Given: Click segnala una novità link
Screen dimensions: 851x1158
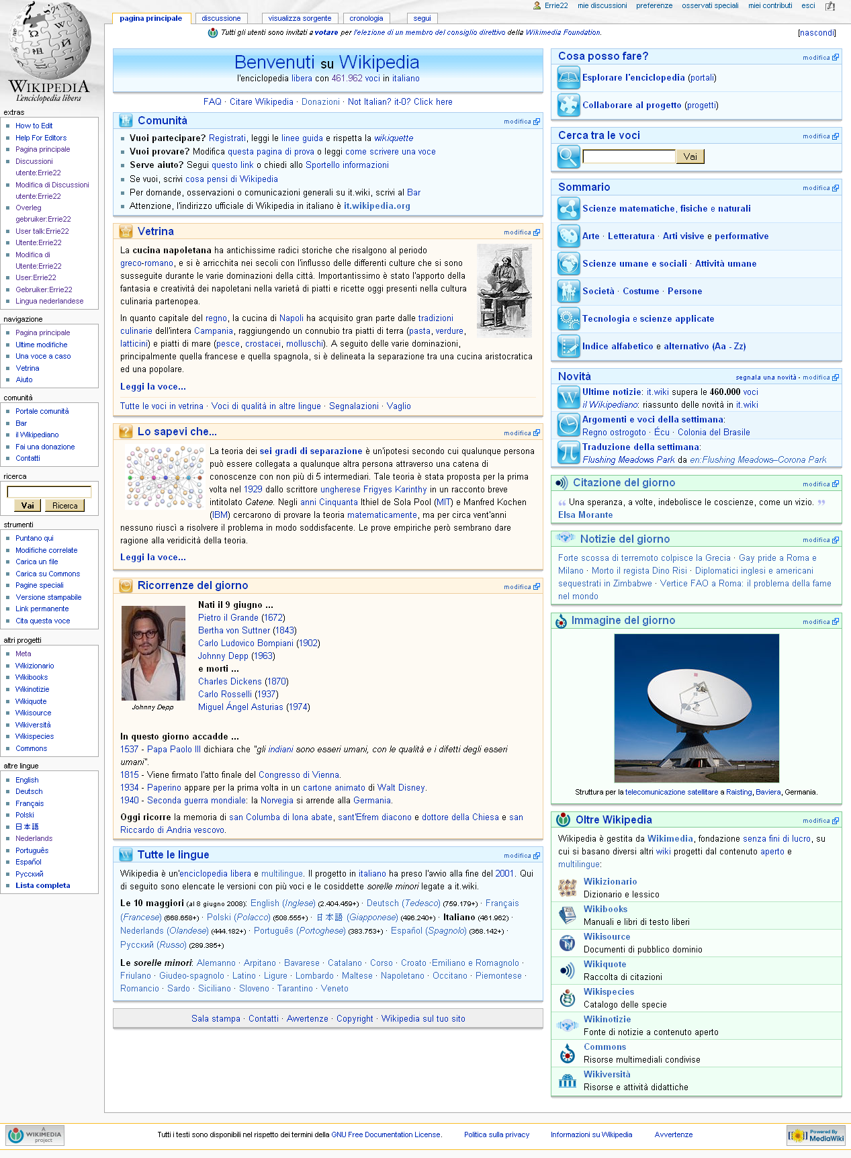Looking at the screenshot, I should click(x=766, y=377).
